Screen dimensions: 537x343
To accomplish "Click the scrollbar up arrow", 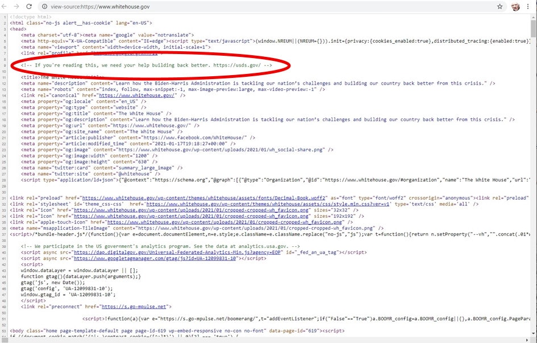I will 534,16.
